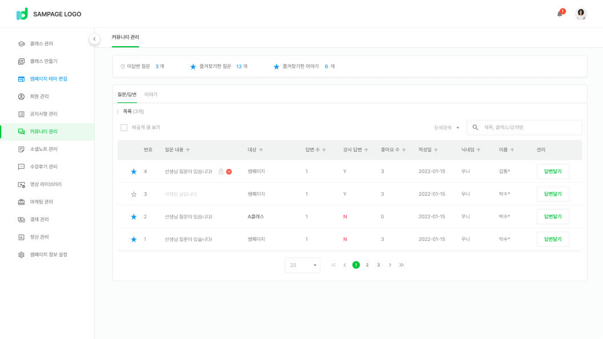
Task: Click the next page arrow in pagination
Action: pos(390,265)
